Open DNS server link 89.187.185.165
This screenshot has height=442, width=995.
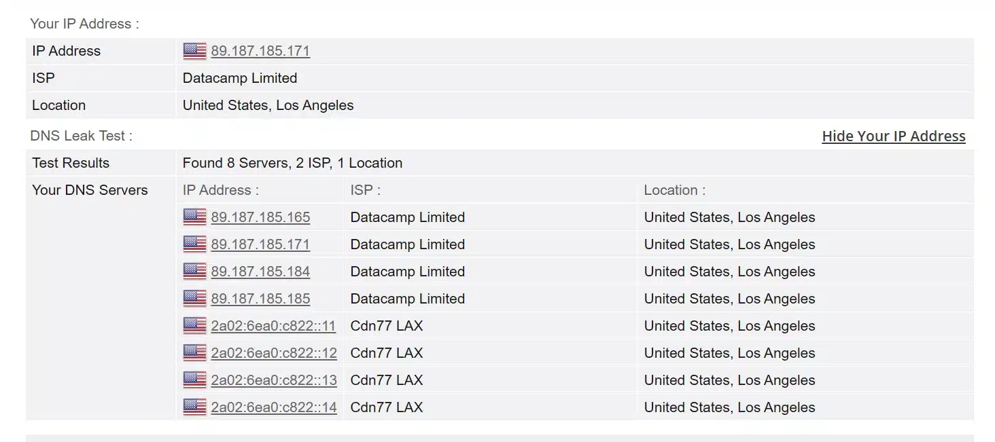[x=260, y=217]
